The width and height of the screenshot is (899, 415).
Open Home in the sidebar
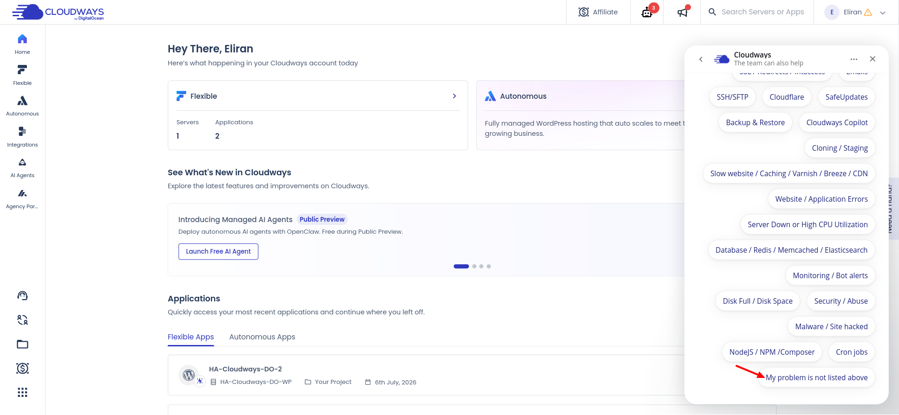[22, 44]
